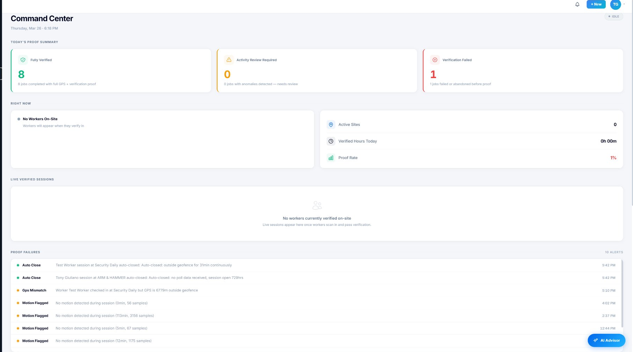
Task: Open the AI Advisor assistant
Action: click(606, 340)
